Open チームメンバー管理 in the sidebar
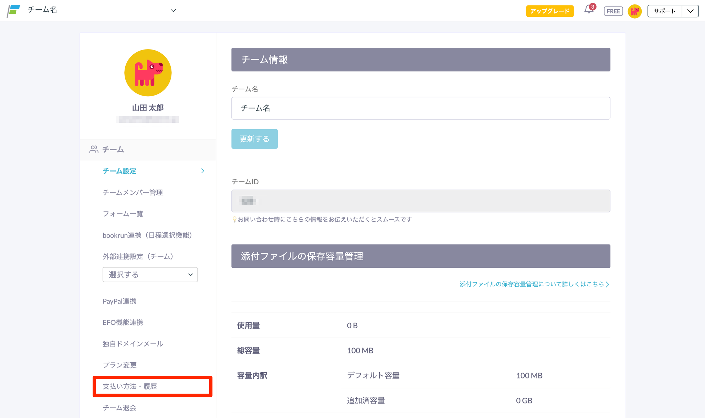This screenshot has width=705, height=418. pyautogui.click(x=133, y=192)
